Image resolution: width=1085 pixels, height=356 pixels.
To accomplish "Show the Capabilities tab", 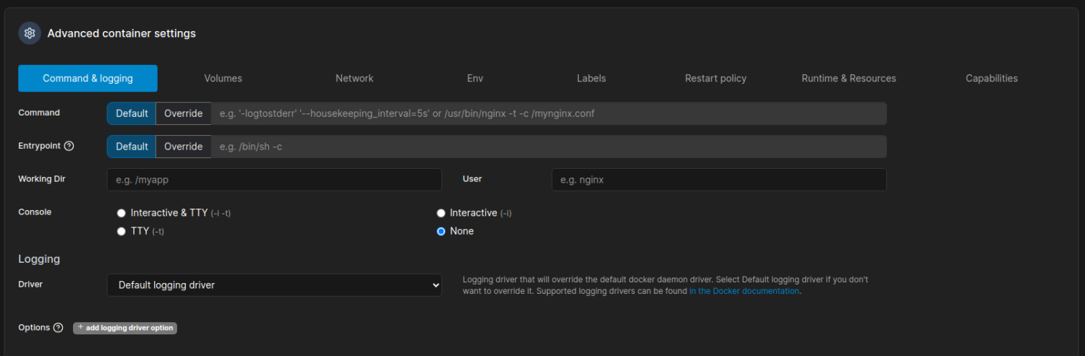I will click(x=991, y=78).
